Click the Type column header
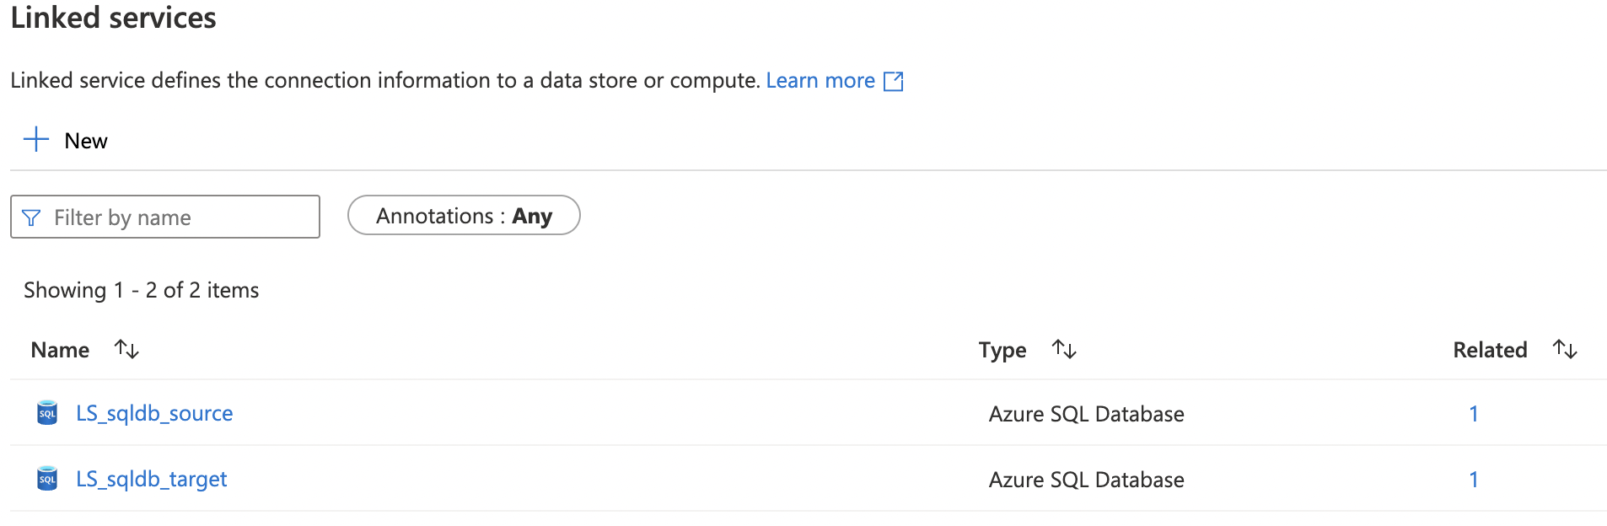 [x=1002, y=350]
